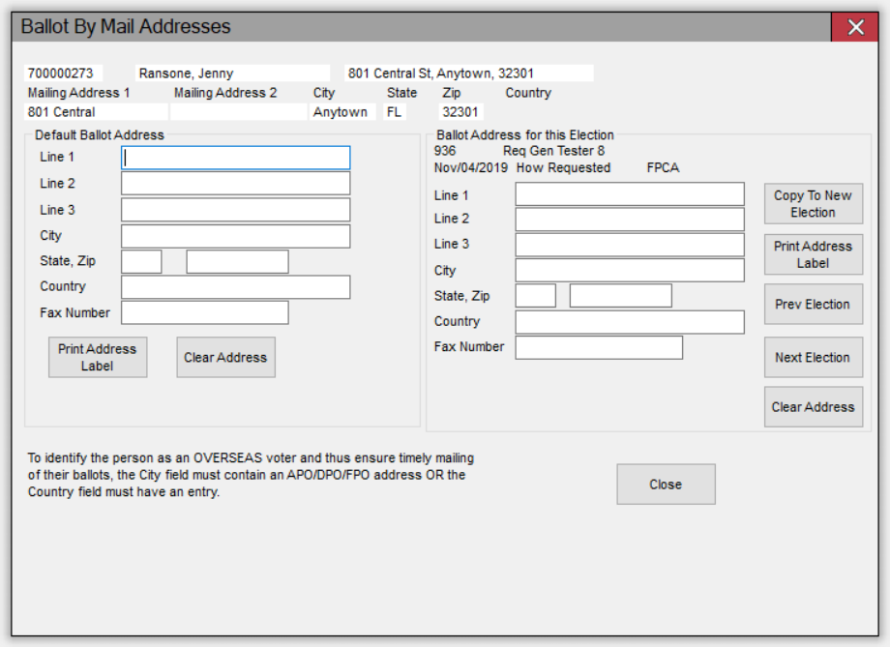Click mailing City value Anytown
Viewport: 890px width, 647px height.
click(342, 112)
